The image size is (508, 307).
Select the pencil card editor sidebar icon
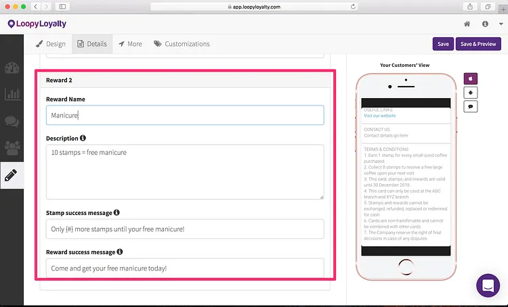[11, 175]
